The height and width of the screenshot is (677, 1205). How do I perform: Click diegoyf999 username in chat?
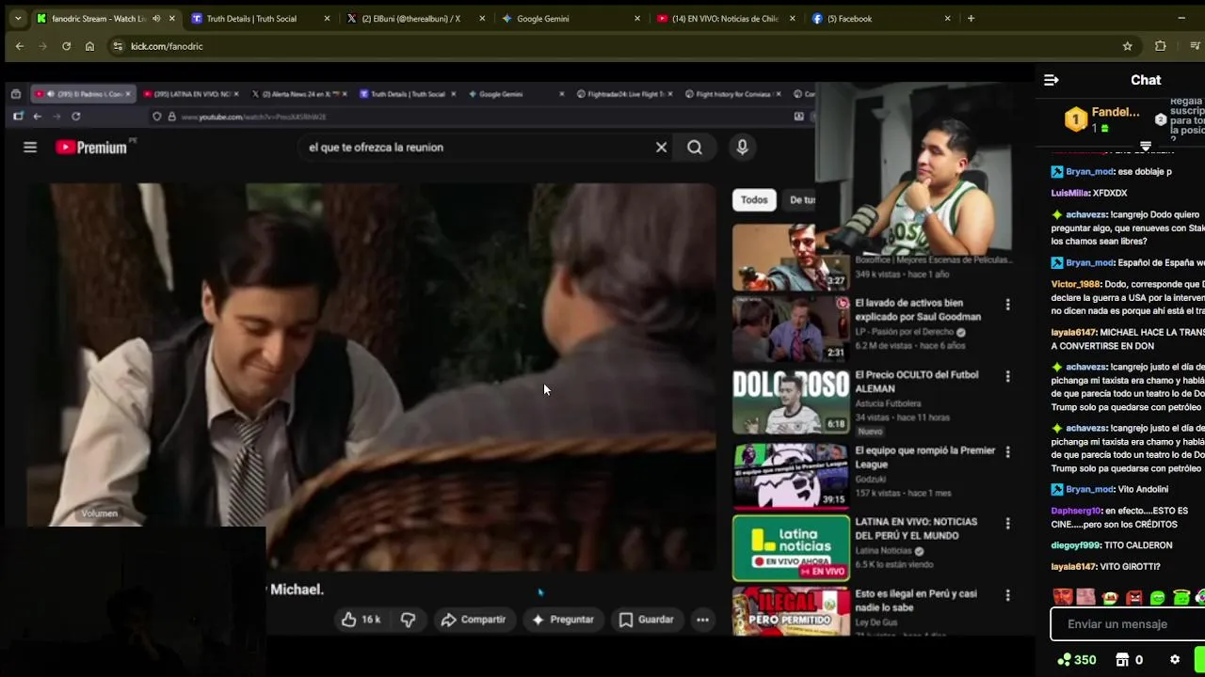tap(1076, 545)
